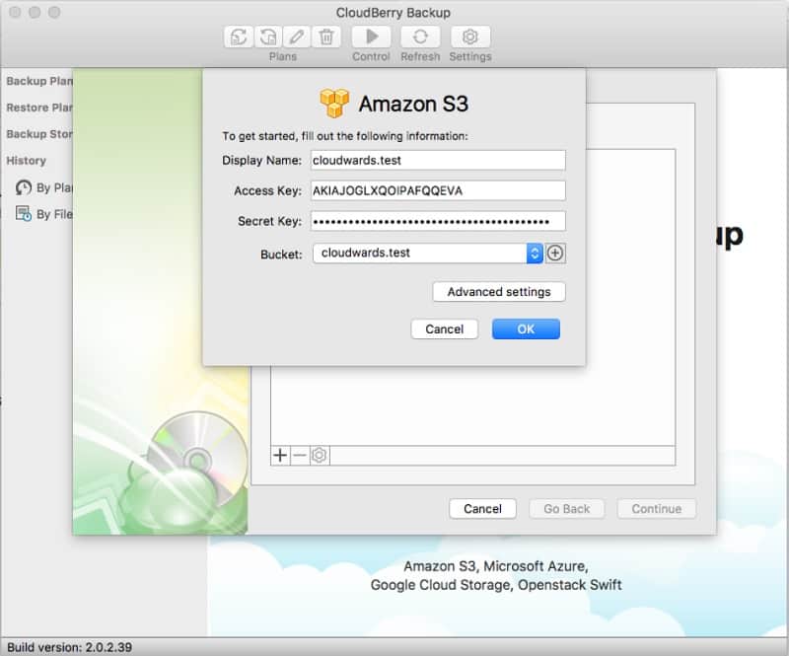The height and width of the screenshot is (656, 789).
Task: Click the "Build version: 2.0.2.39" status text
Action: pos(69,647)
